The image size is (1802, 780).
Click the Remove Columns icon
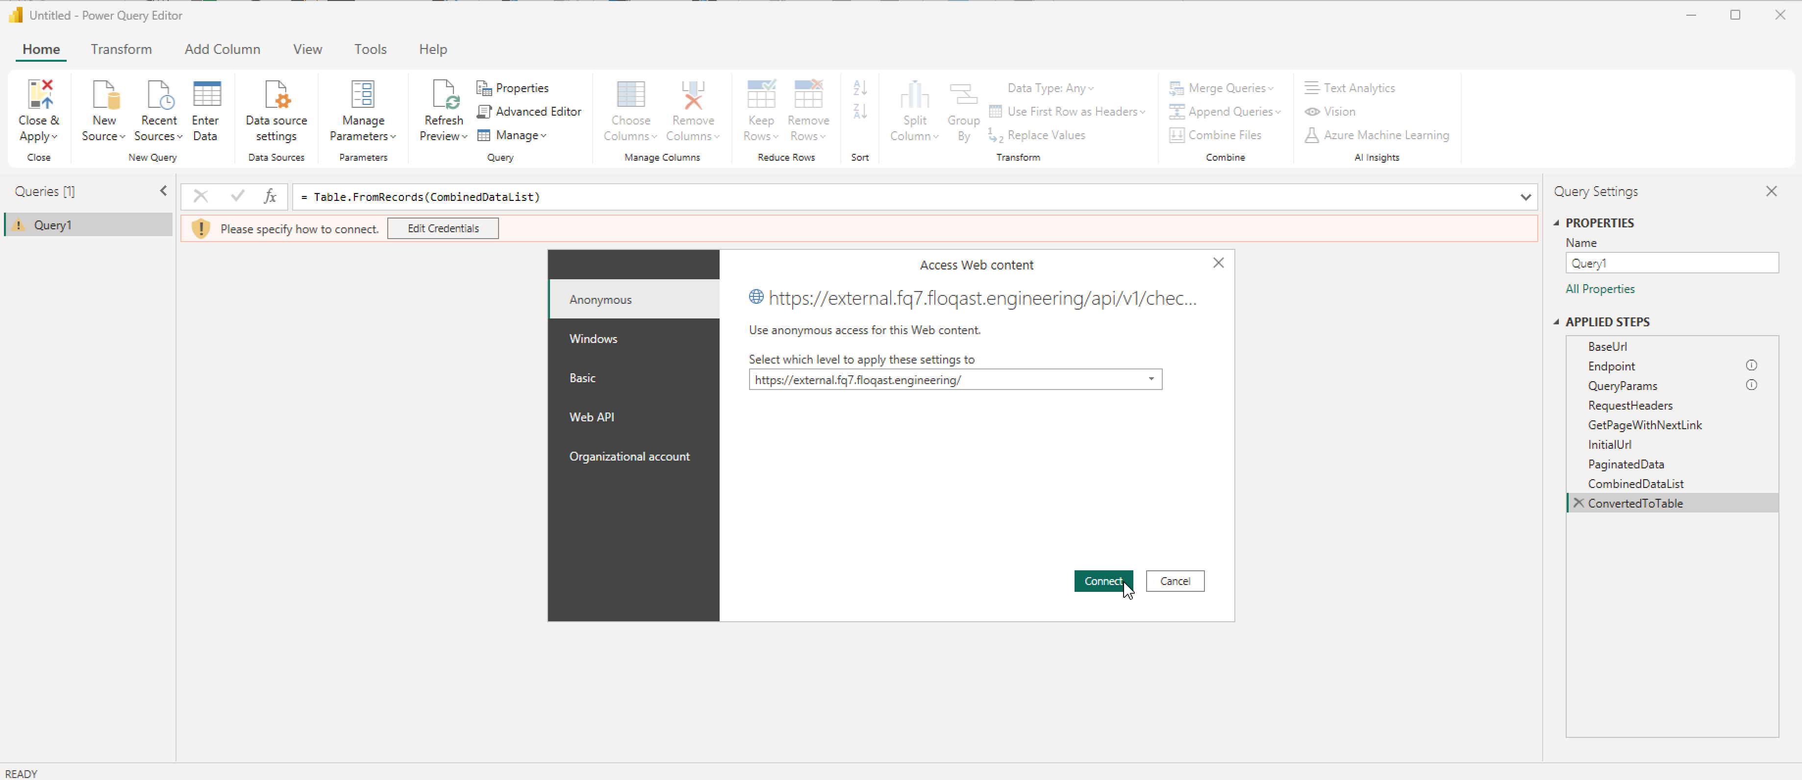coord(693,95)
